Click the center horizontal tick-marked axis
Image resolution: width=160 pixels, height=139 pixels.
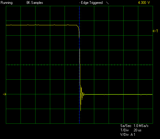click(79, 65)
